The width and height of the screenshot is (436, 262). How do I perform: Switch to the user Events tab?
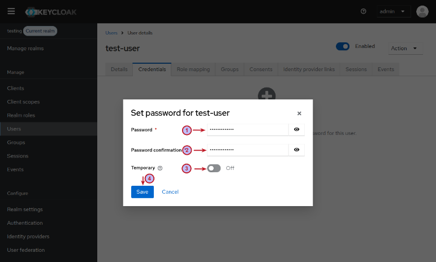point(386,69)
